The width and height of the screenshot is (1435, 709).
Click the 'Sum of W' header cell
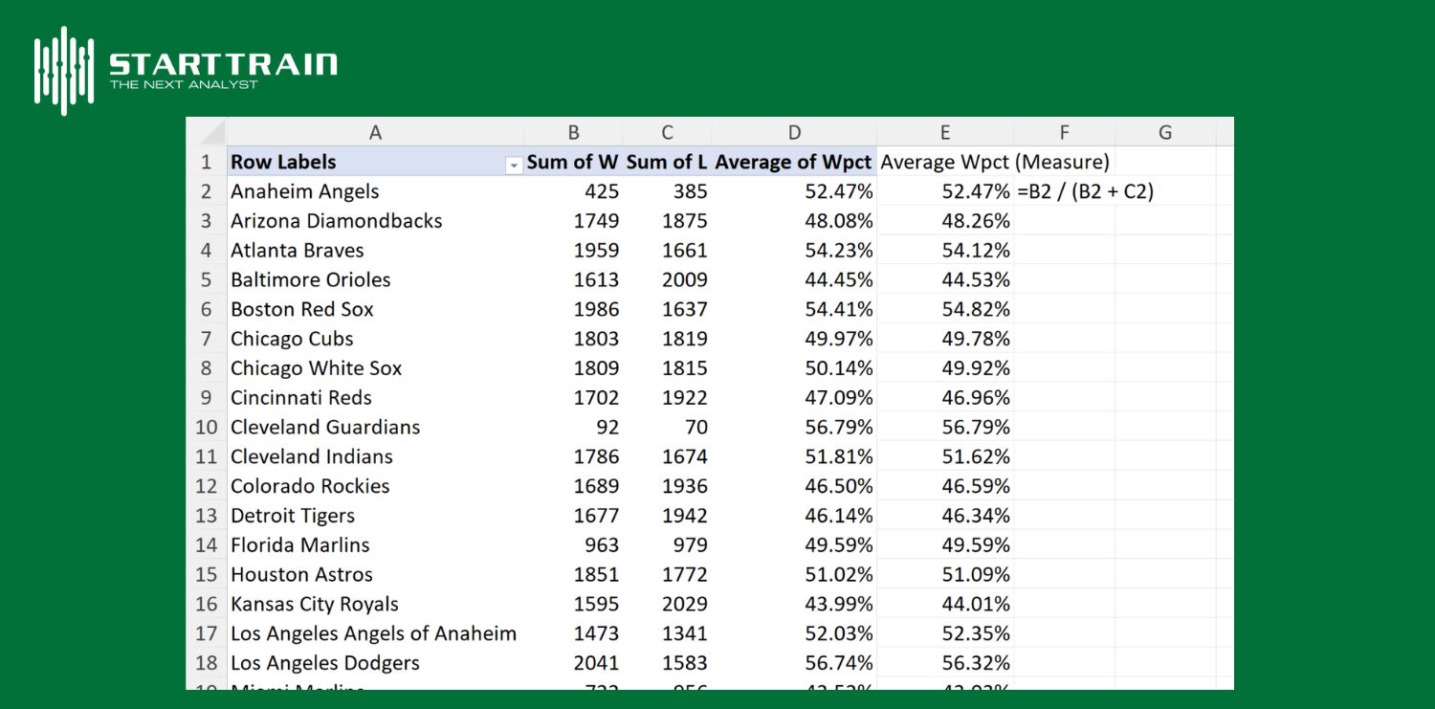[573, 162]
